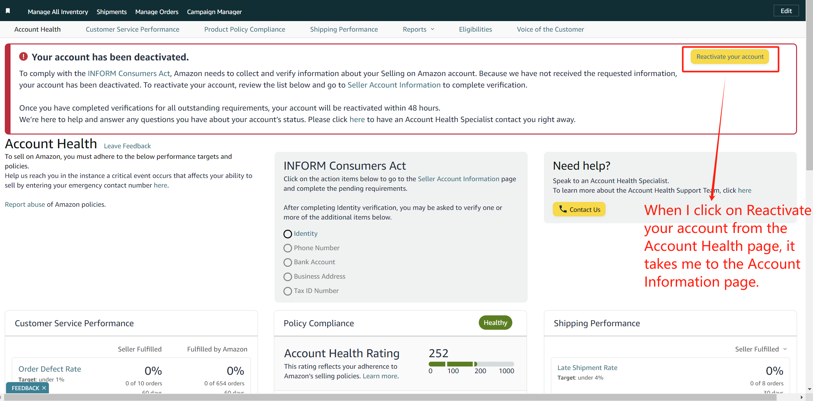Switch to Voice of the Customer tab

click(x=550, y=29)
